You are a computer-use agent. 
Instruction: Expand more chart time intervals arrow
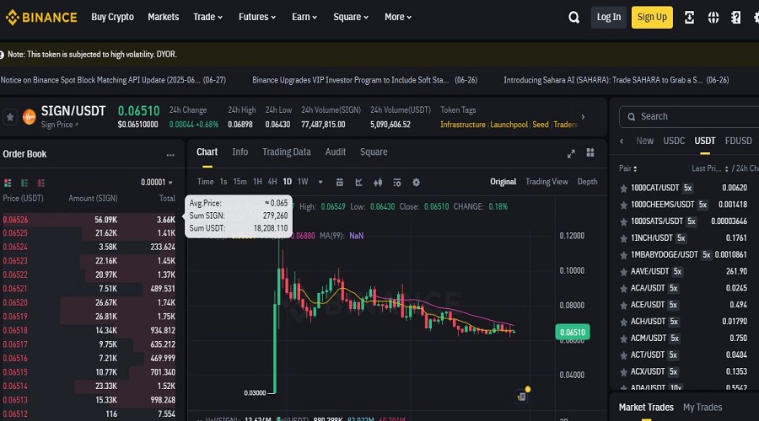[320, 182]
